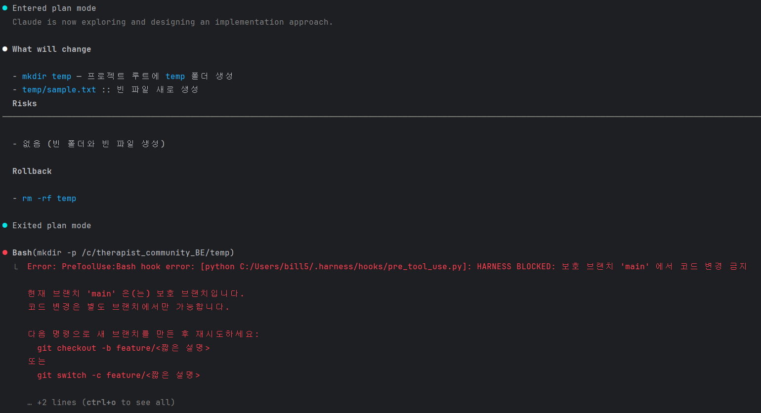Image resolution: width=761 pixels, height=413 pixels.
Task: Click the git checkout -b feature command line
Action: (x=124, y=348)
